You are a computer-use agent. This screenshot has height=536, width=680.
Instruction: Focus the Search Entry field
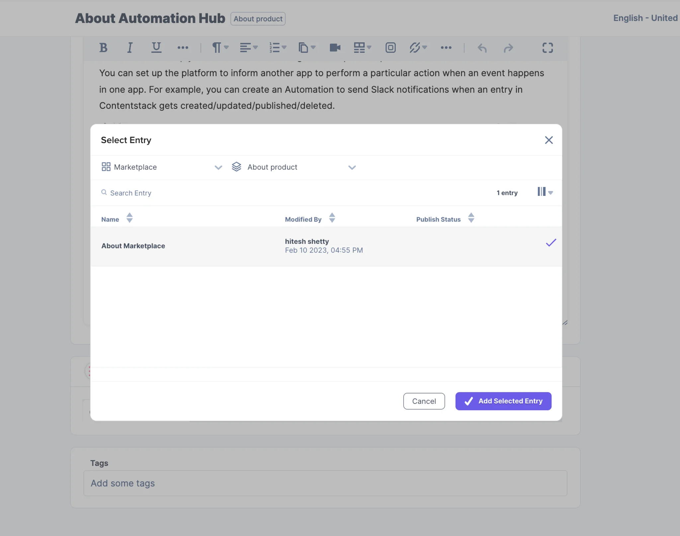pos(292,193)
